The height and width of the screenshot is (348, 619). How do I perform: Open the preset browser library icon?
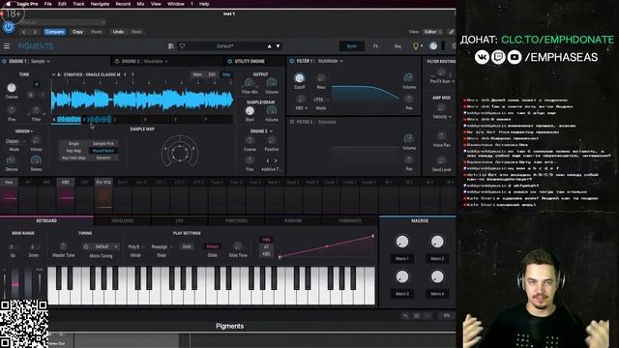[171, 46]
